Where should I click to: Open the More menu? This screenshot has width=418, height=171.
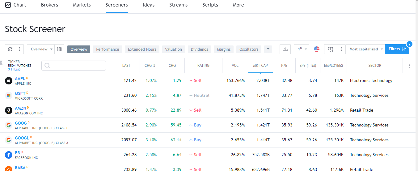[x=239, y=5]
